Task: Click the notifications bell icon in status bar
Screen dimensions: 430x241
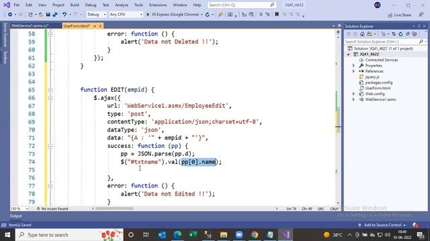Action: [x=415, y=225]
